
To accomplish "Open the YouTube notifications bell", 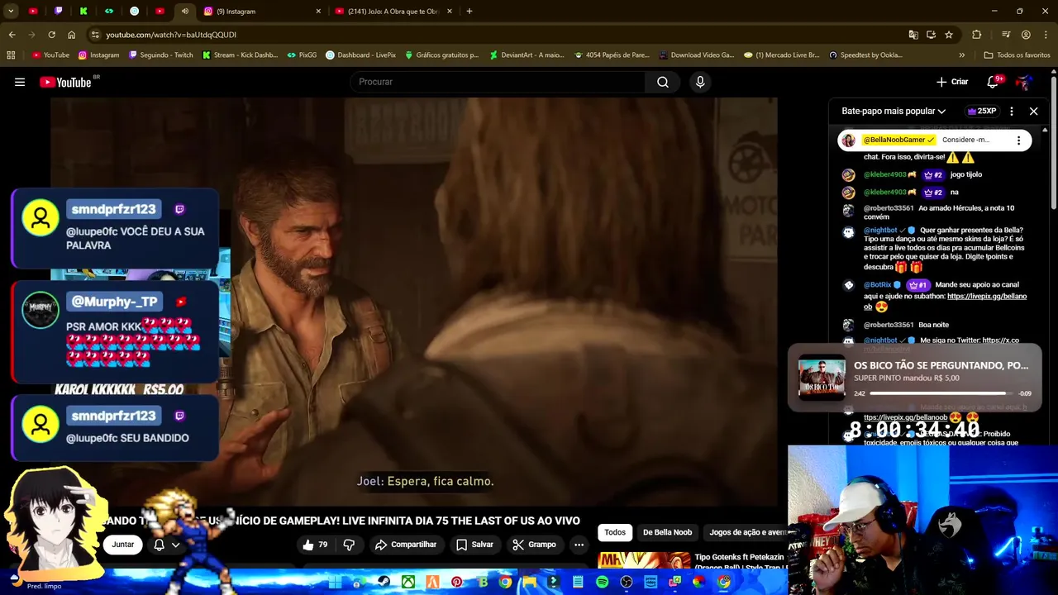I will coord(994,82).
